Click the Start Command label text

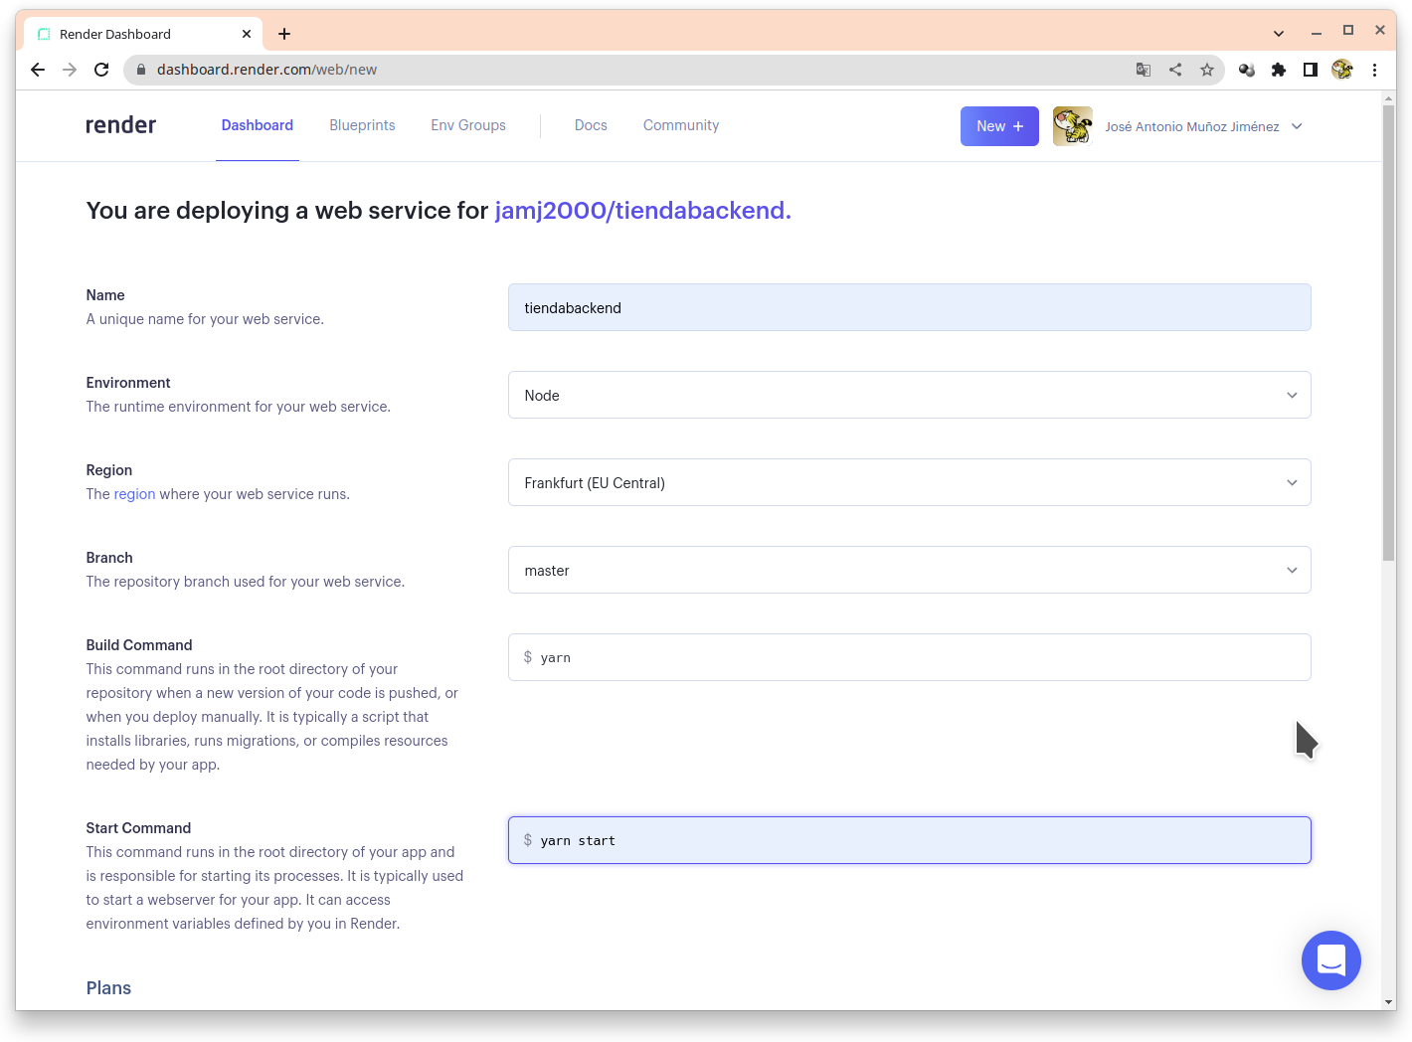[x=138, y=828]
